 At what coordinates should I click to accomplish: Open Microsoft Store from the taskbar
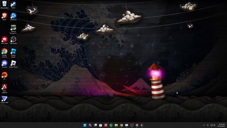click(101, 125)
